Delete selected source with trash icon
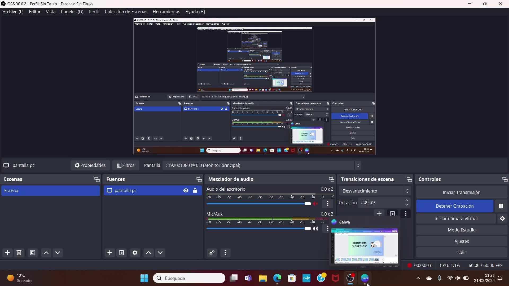509x286 pixels. point(122,253)
